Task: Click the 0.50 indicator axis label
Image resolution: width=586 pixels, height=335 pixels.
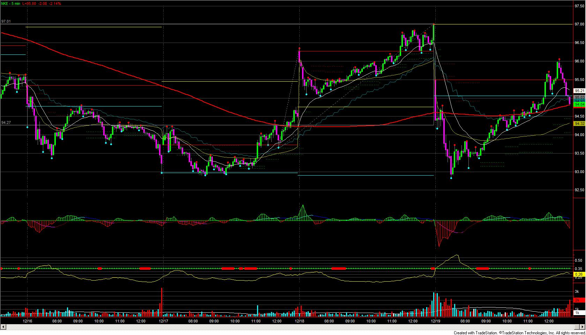Action: [578, 260]
